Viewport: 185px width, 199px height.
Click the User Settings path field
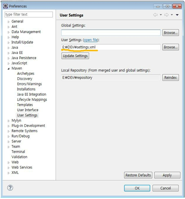(x=111, y=47)
